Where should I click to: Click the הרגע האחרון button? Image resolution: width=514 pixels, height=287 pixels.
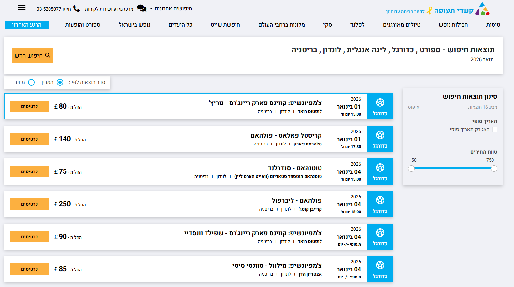point(27,25)
